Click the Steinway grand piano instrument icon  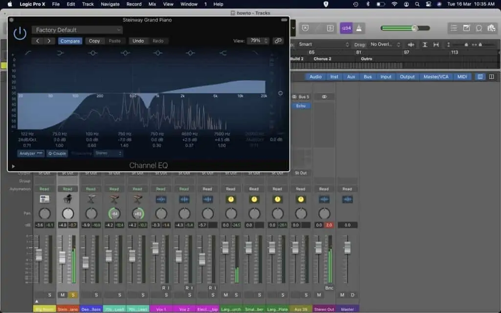pos(68,200)
